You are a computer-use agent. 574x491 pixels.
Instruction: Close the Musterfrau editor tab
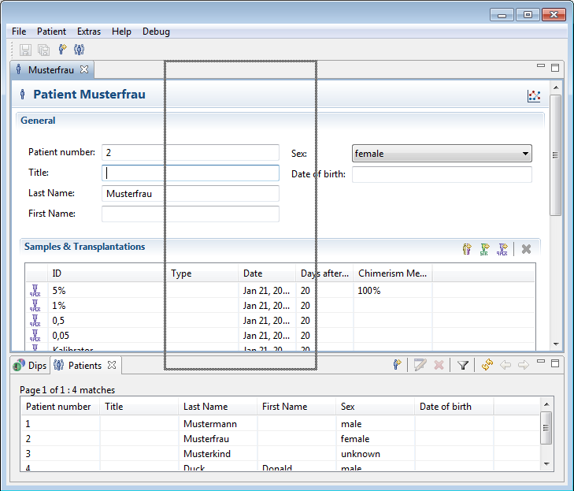(x=84, y=69)
